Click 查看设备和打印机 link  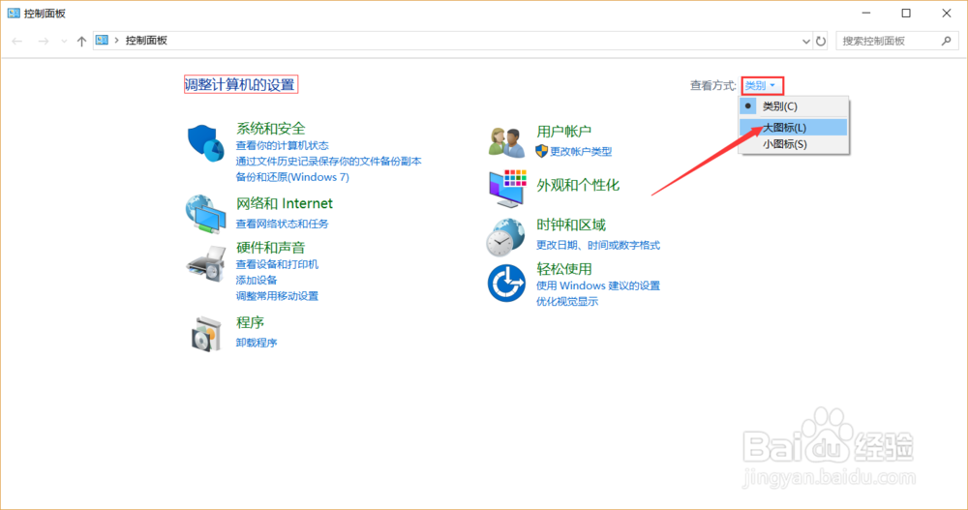[x=277, y=264]
